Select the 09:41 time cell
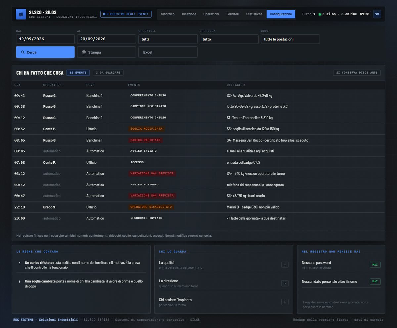The height and width of the screenshot is (328, 397). [20, 95]
